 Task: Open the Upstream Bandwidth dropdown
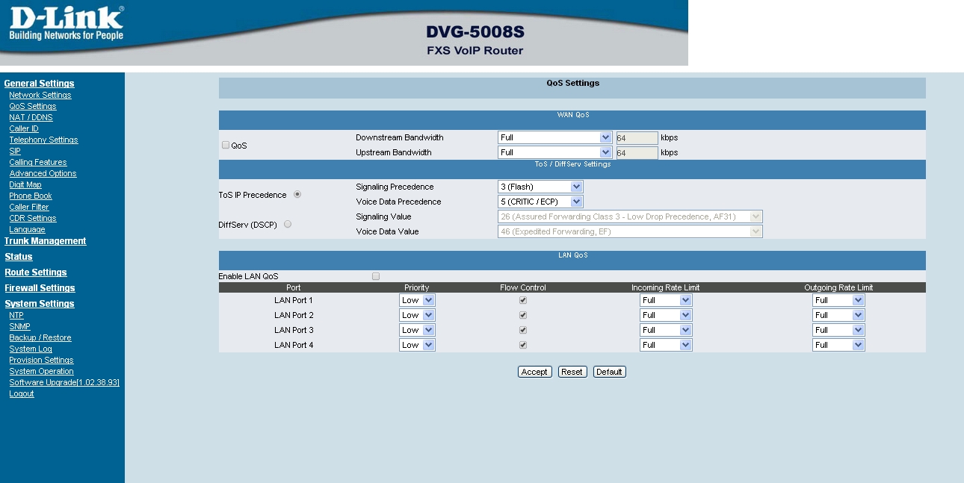coord(554,152)
